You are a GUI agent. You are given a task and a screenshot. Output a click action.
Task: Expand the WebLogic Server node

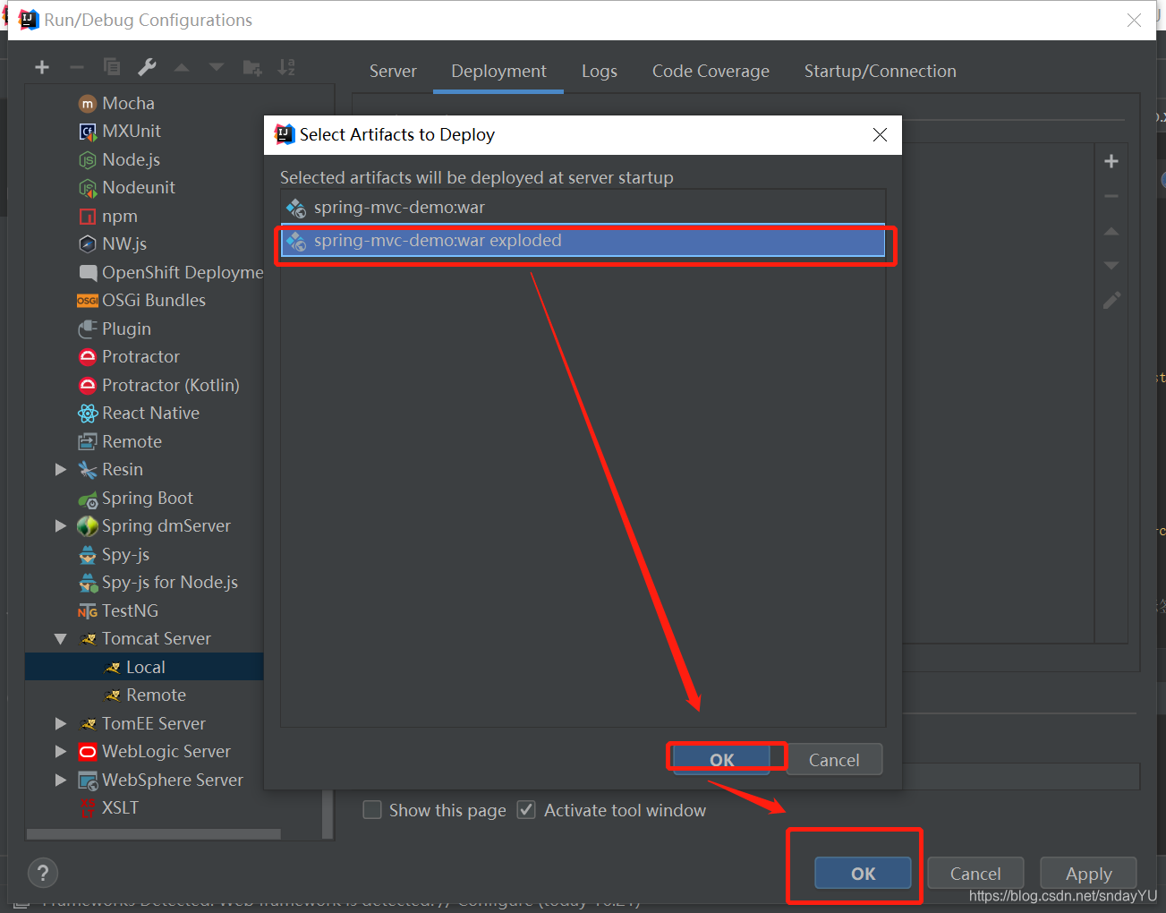(x=61, y=751)
